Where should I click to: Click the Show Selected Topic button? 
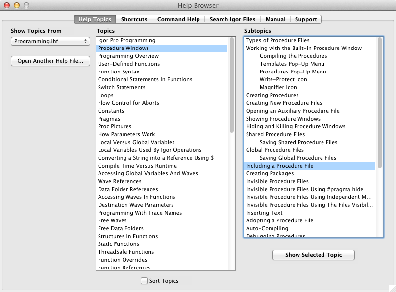point(313,255)
